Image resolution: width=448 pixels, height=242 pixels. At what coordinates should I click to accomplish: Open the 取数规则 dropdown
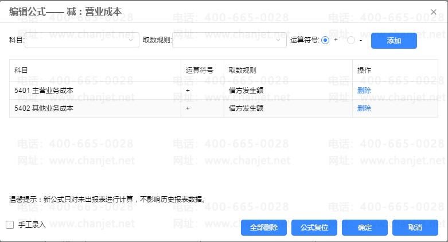point(229,40)
